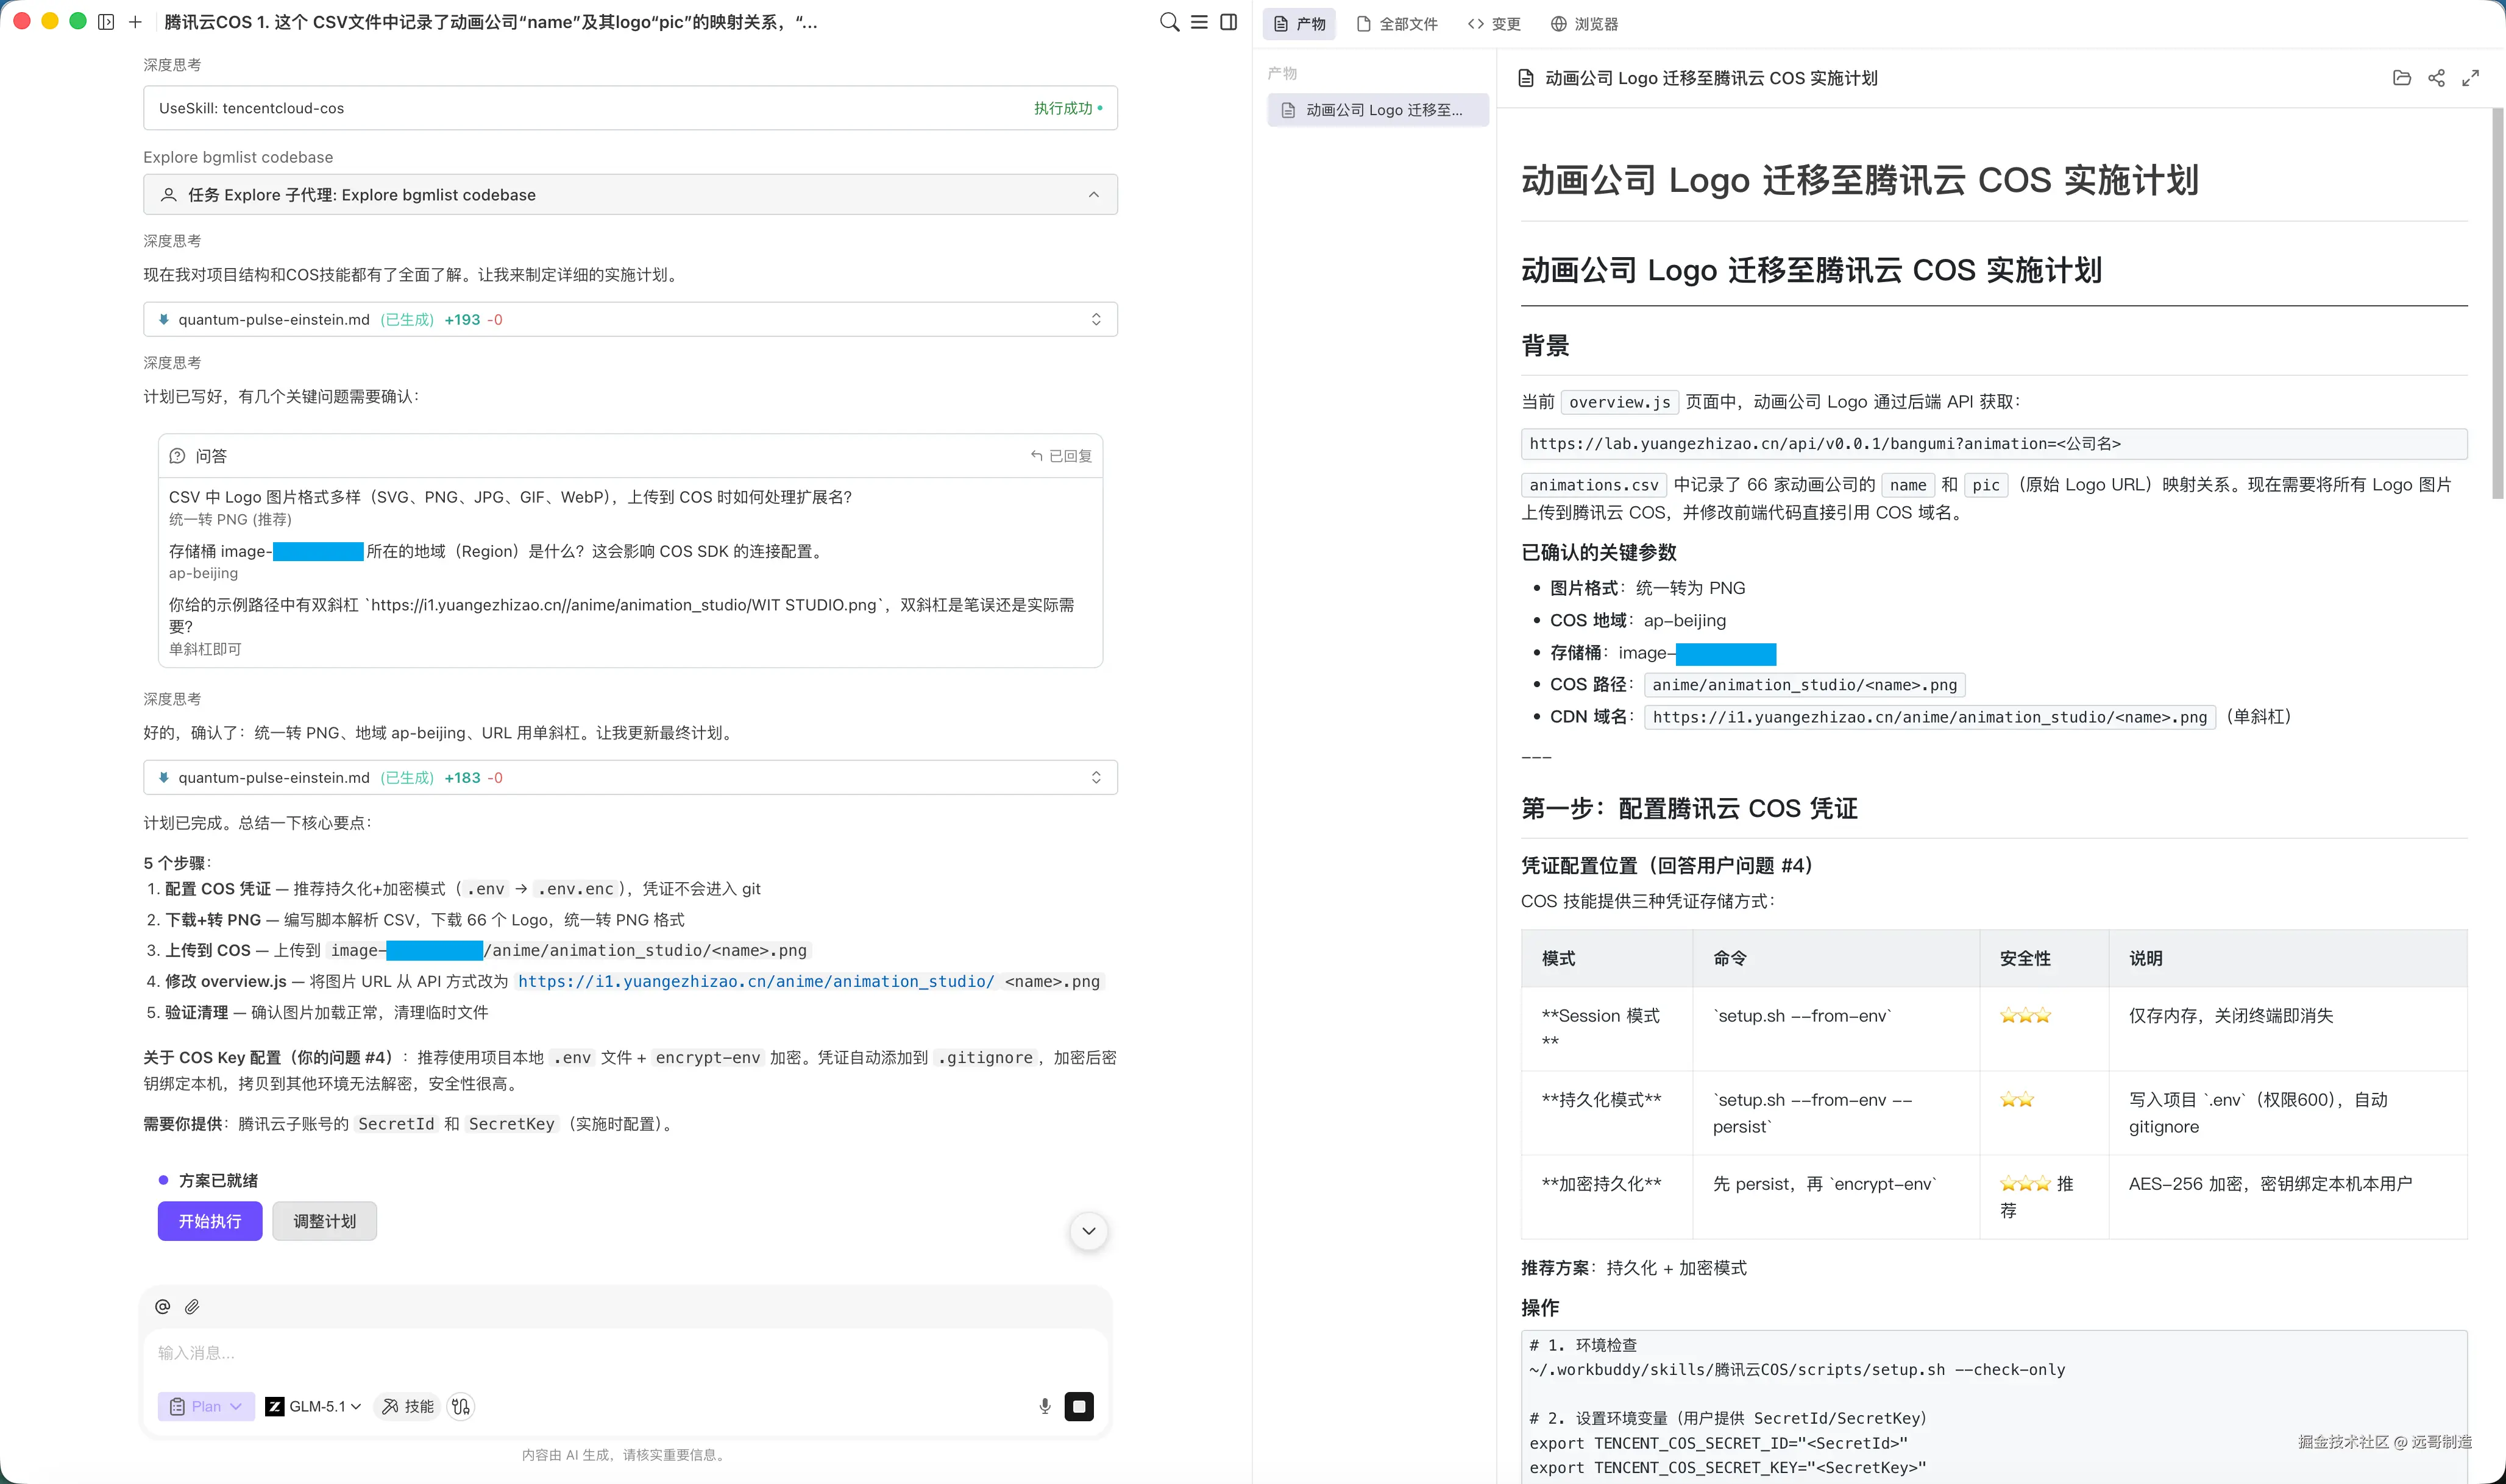This screenshot has width=2506, height=1484.
Task: Stop generation with black square button
Action: coord(1079,1407)
